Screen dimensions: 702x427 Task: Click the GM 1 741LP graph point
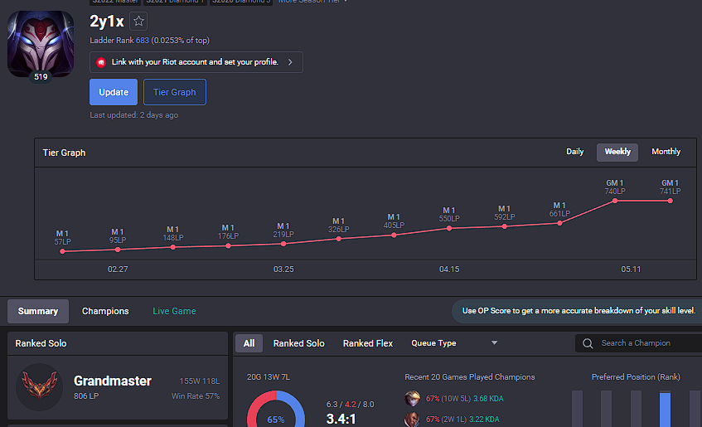671,201
